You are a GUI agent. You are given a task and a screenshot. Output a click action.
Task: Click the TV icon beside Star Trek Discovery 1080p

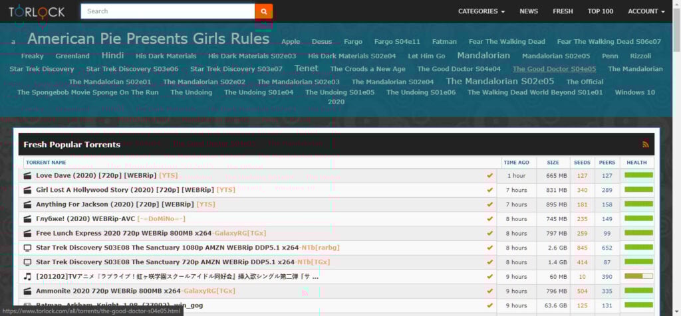[28, 248]
